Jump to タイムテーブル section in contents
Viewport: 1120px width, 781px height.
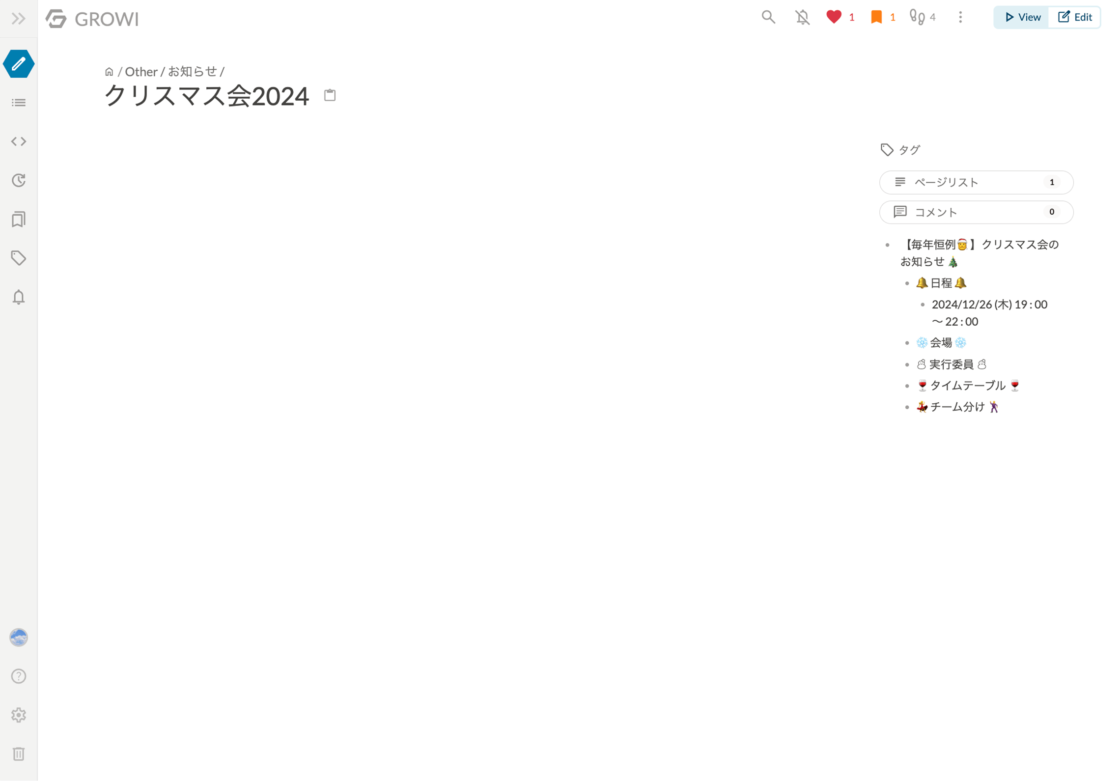[968, 386]
